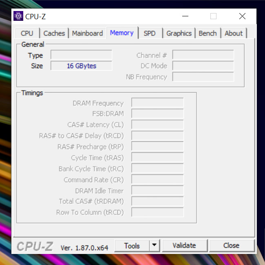Viewport: 265px width, 265px height.
Task: Click the Total CAS# (tRDRAM) value box
Action: click(157, 201)
